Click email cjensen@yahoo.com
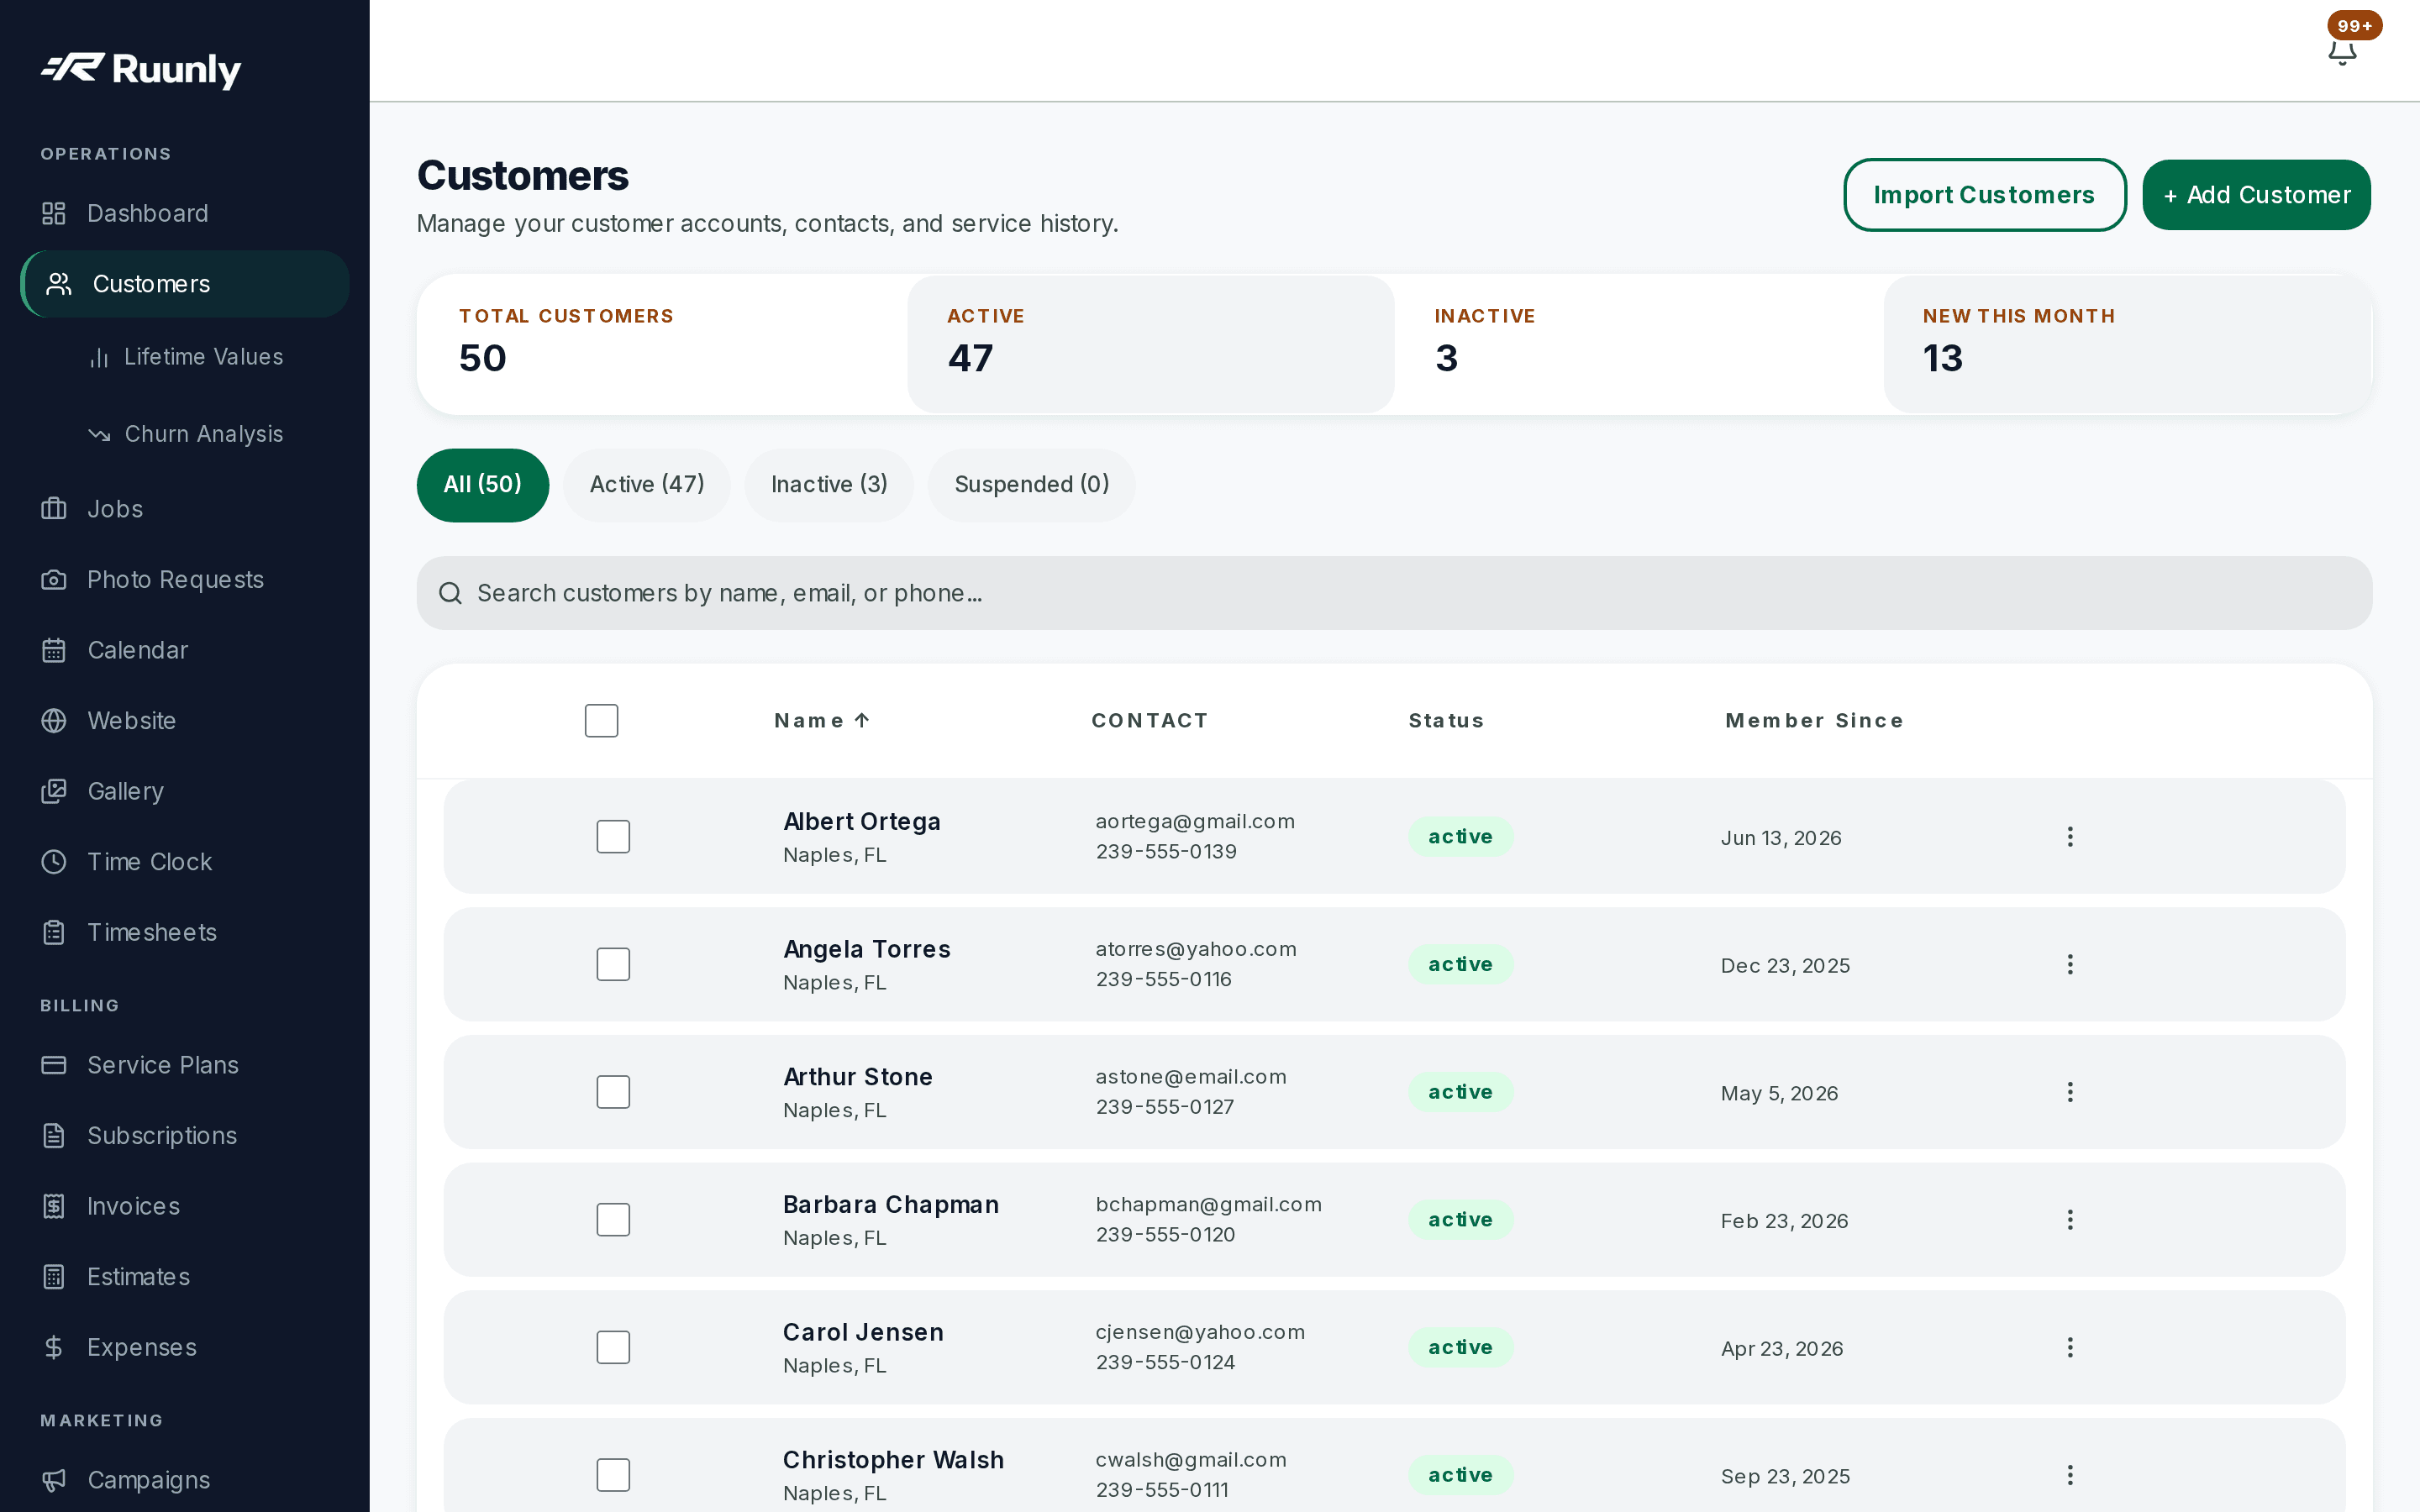 pos(1200,1332)
